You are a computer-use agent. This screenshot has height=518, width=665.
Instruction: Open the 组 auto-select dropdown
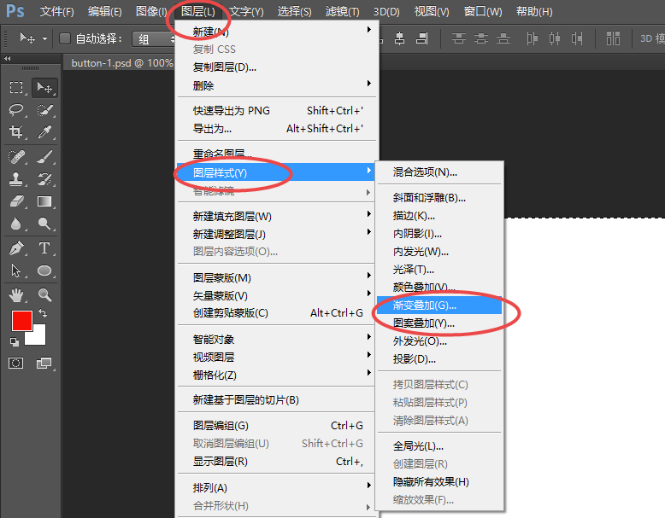154,39
